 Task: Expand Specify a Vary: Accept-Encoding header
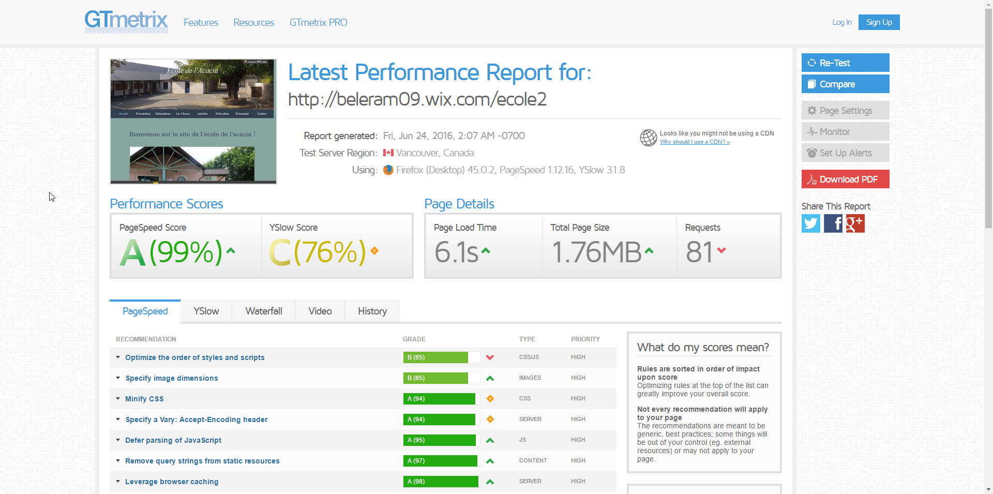tap(197, 420)
